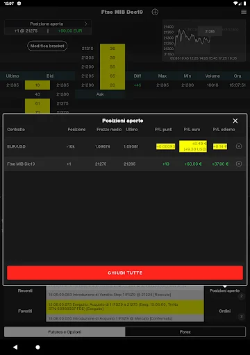The height and width of the screenshot is (355, 250).
Task: Click the +1 @ 21275 position summary
Action: pos(26,31)
